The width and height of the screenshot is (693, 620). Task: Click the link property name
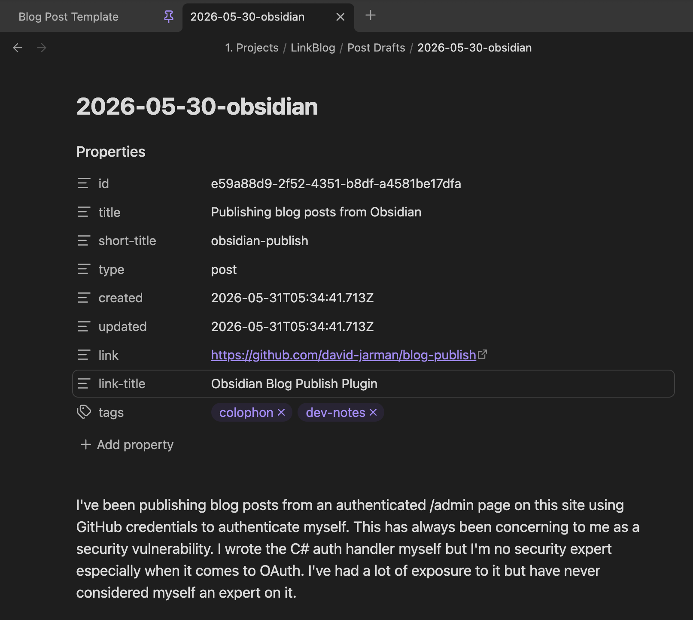tap(108, 356)
